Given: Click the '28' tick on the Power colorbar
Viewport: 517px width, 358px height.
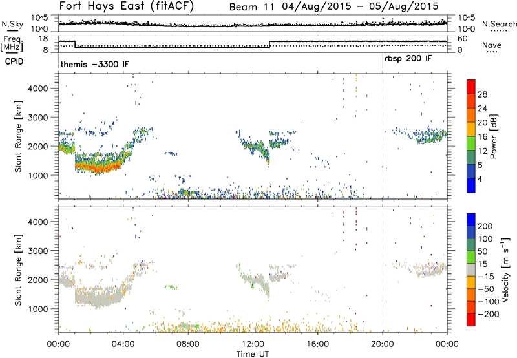Looking at the screenshot, I should click(482, 94).
